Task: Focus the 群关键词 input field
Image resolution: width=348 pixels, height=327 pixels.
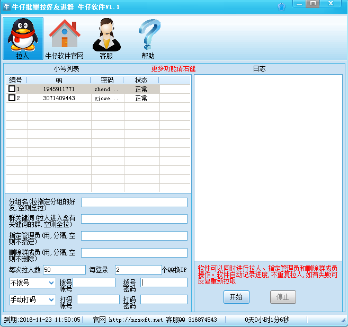Action: click(134, 219)
